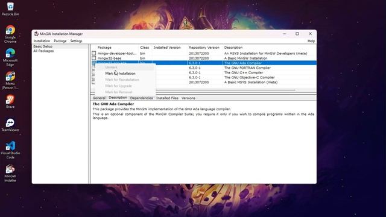Image resolution: width=386 pixels, height=217 pixels.
Task: Click the mingw-developer-tool... package name
Action: coord(117,53)
